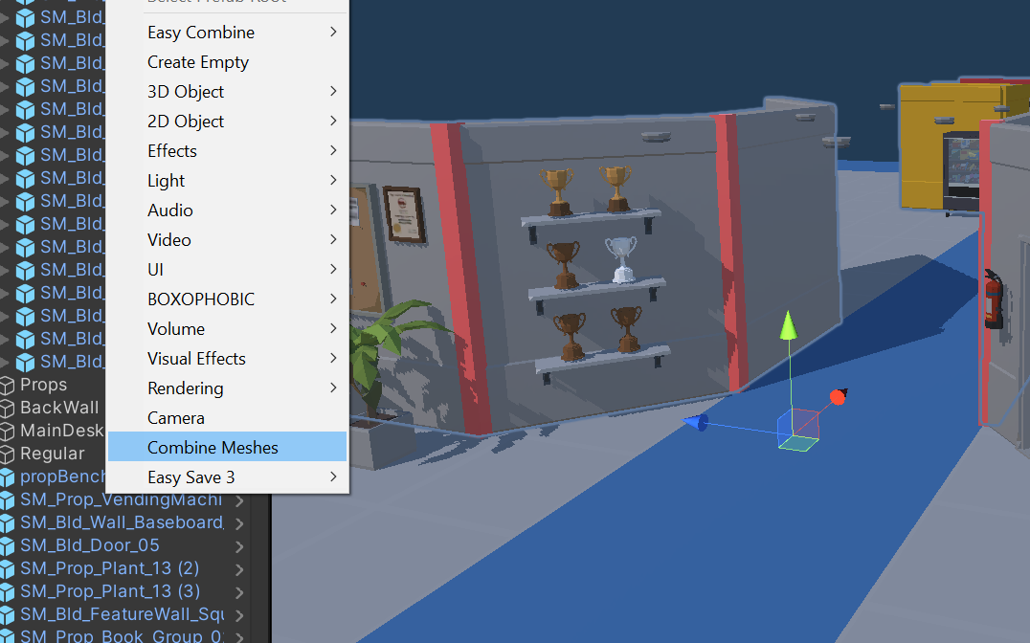Expand the Rendering submenu arrow
This screenshot has height=643, width=1030.
334,388
